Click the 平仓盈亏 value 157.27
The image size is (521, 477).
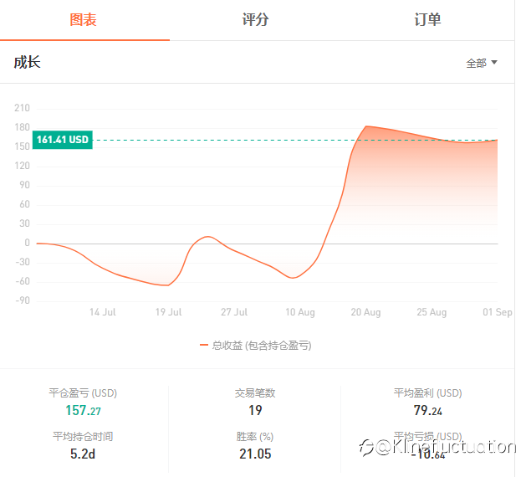[83, 411]
